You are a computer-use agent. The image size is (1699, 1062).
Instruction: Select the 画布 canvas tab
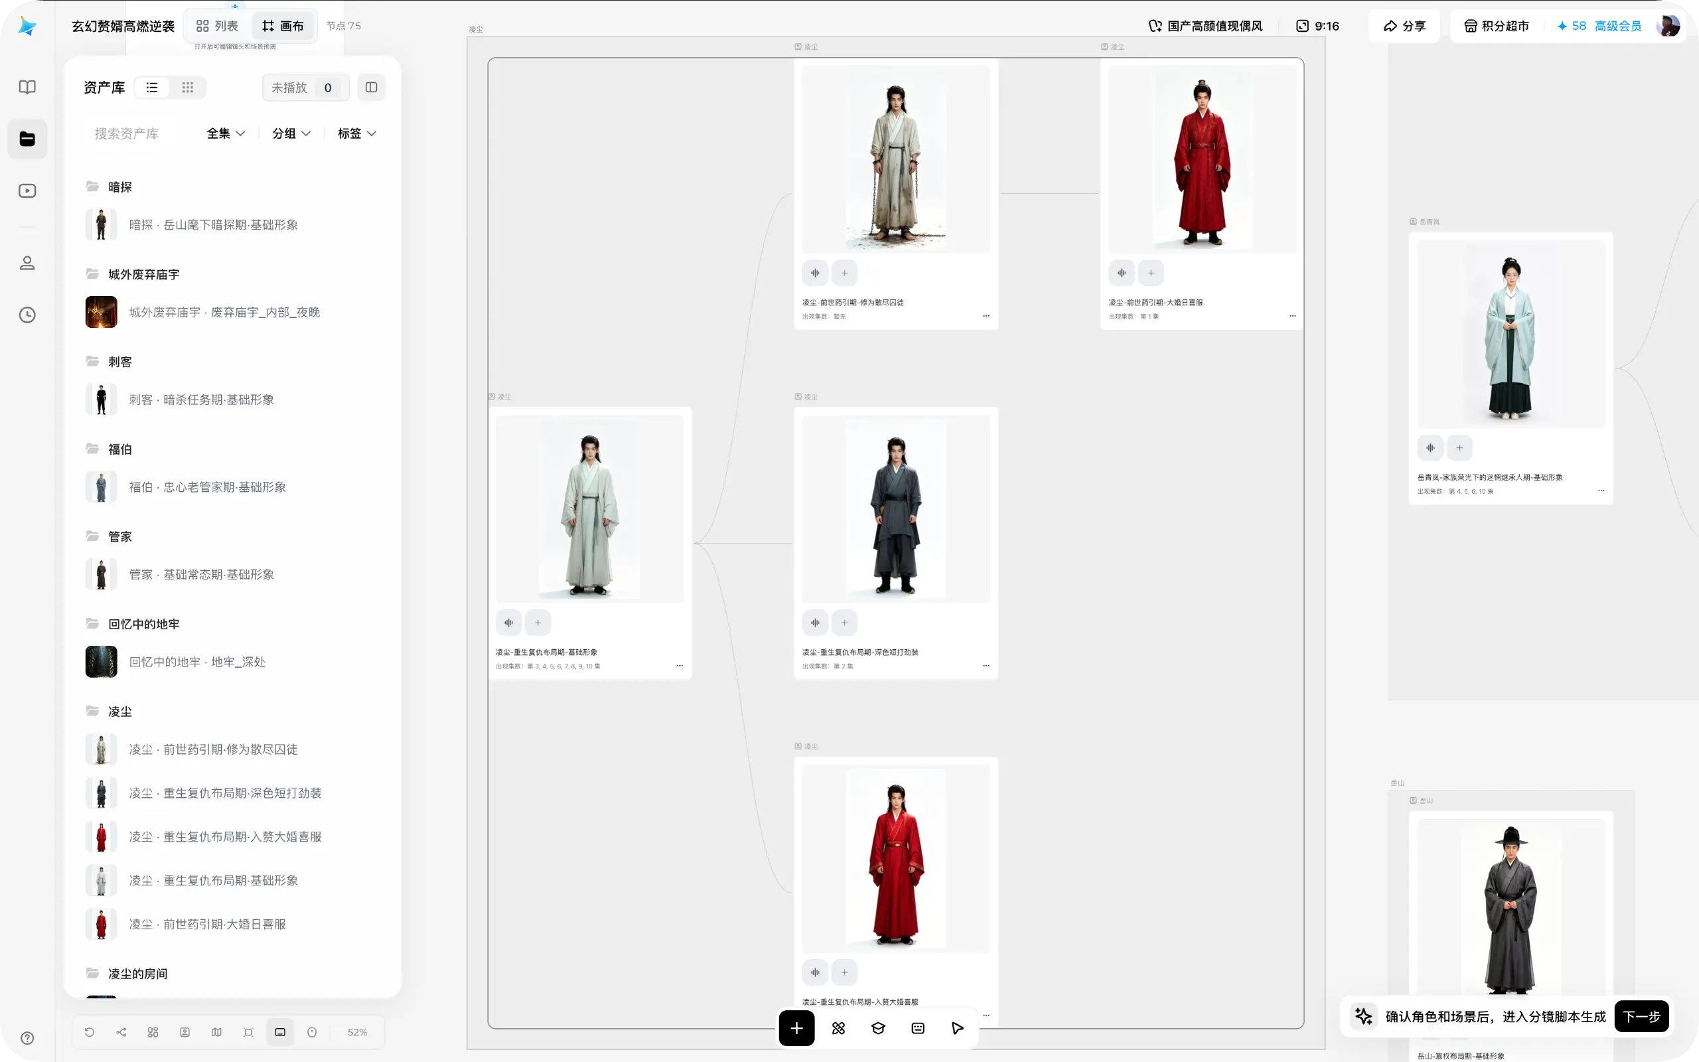(283, 26)
